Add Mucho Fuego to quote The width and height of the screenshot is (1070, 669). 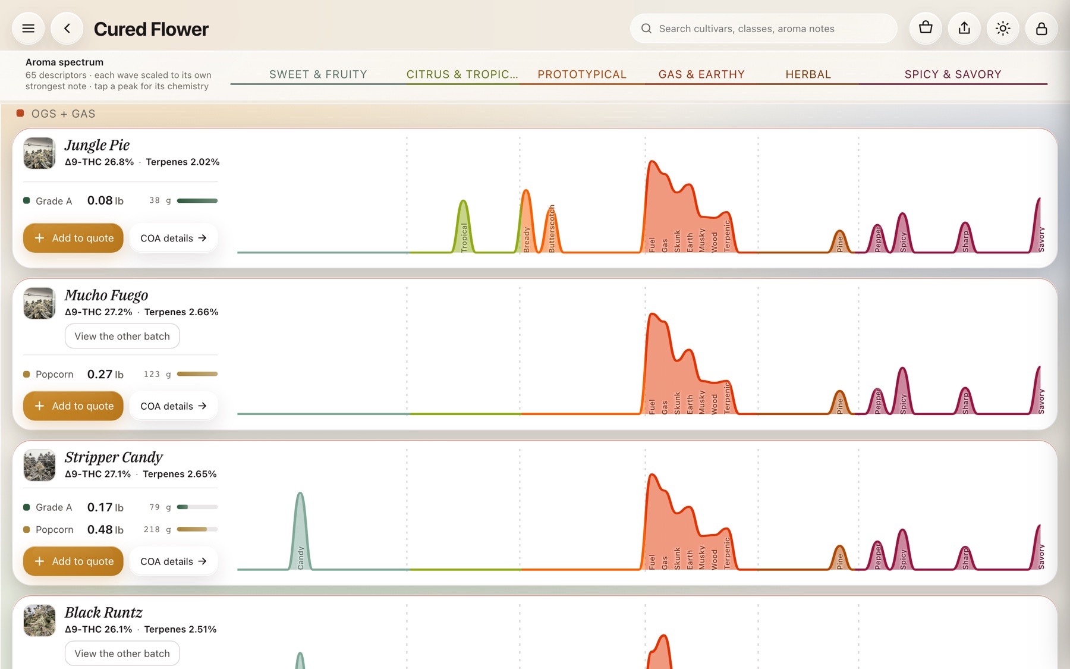pyautogui.click(x=73, y=406)
